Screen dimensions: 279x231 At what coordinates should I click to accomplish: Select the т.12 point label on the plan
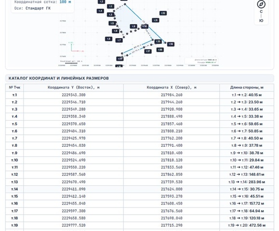pos(163,13)
